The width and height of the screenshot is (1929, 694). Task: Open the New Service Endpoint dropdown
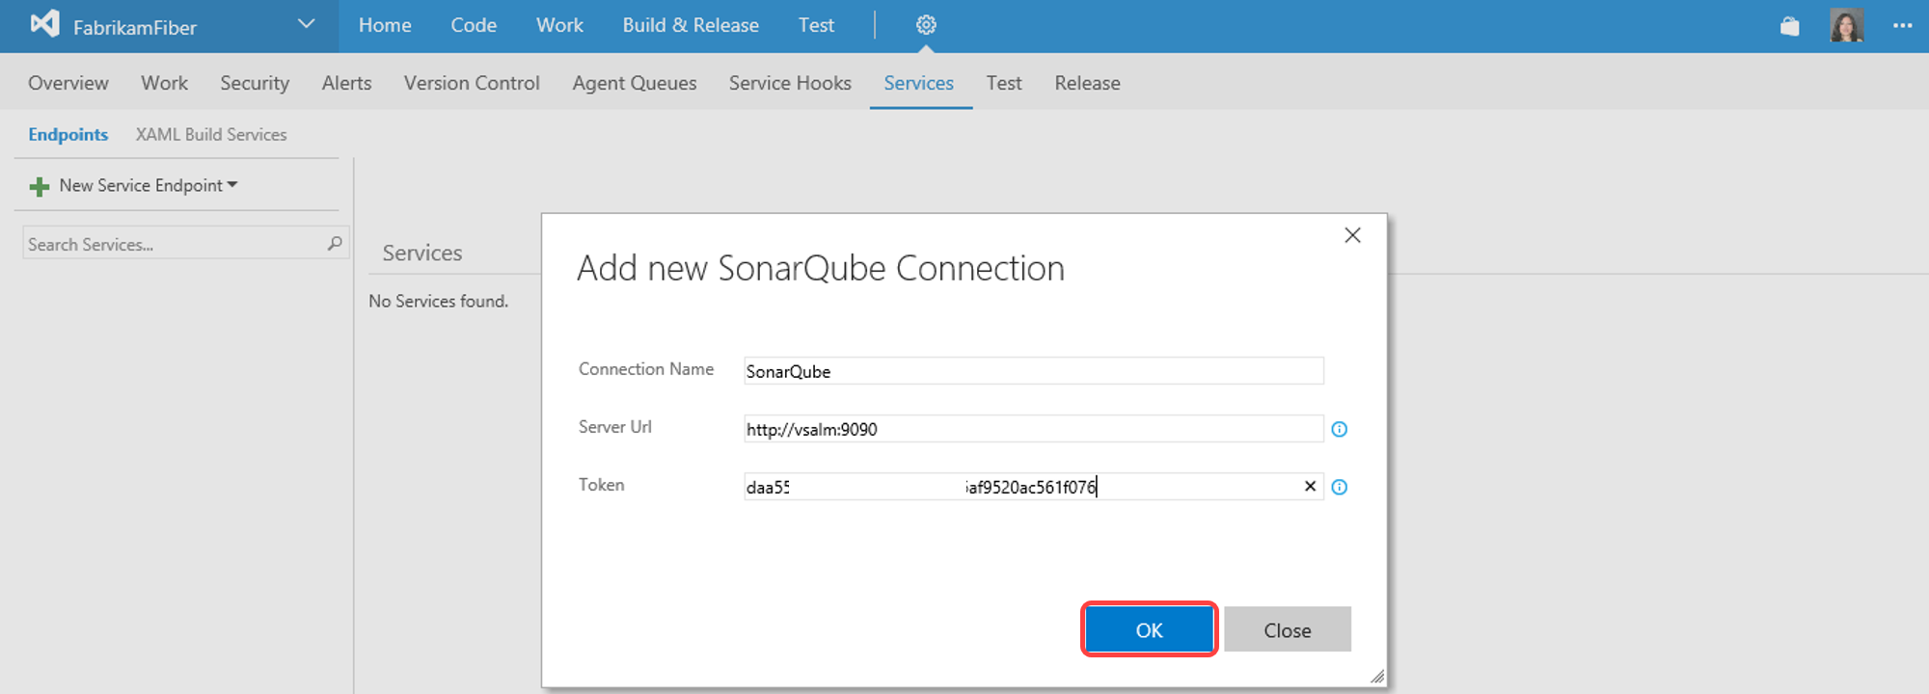coord(148,185)
